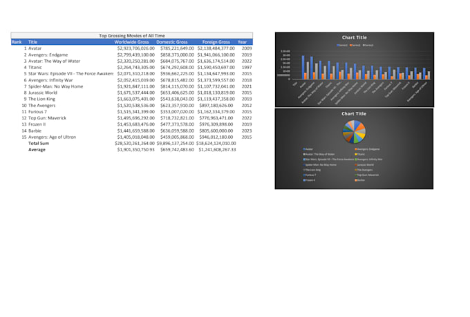Select The Lion King table cell
The width and height of the screenshot is (470, 317).
pyautogui.click(x=41, y=99)
